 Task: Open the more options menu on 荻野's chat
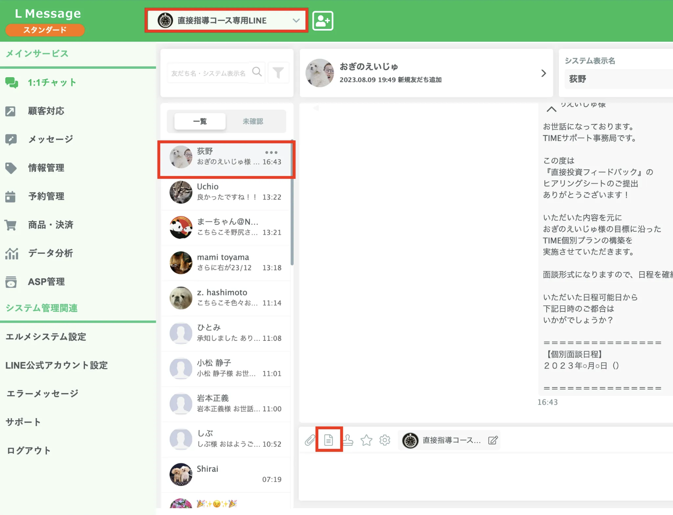pos(271,152)
